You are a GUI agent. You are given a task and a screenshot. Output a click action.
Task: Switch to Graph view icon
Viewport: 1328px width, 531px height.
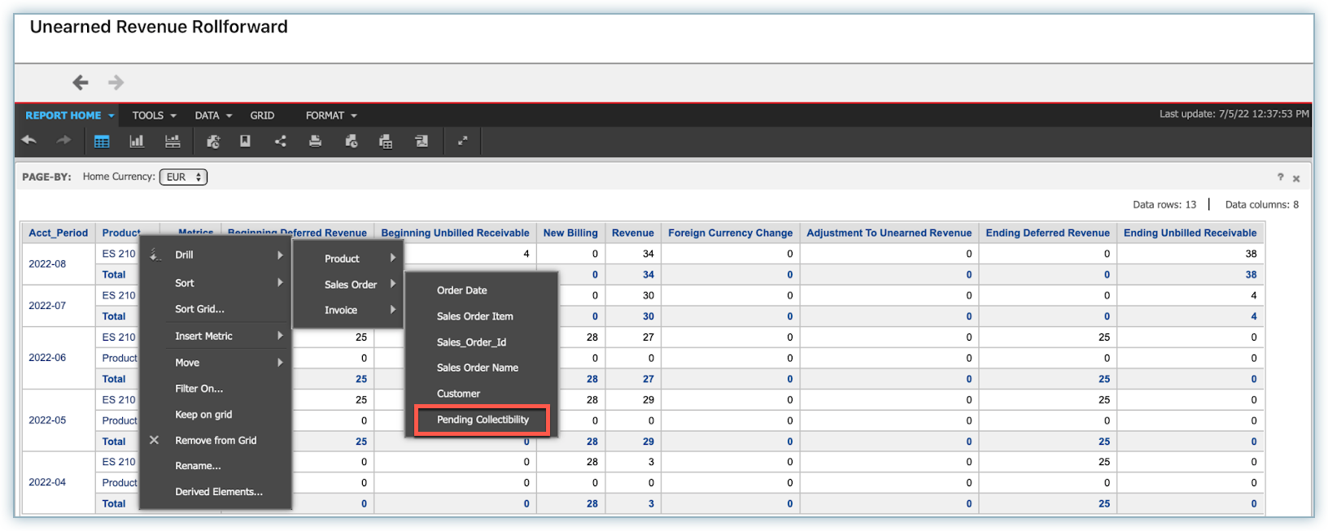click(137, 141)
